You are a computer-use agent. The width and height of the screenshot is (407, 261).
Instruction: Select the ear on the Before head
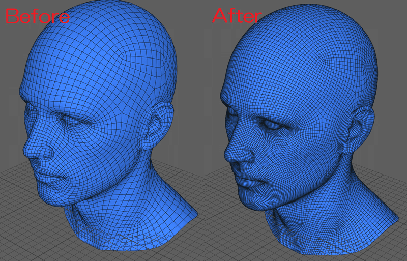[158, 125]
